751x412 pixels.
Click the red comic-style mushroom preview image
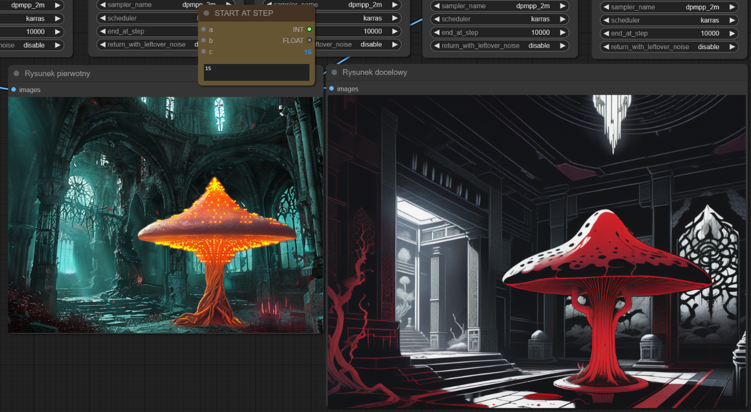[x=536, y=251]
